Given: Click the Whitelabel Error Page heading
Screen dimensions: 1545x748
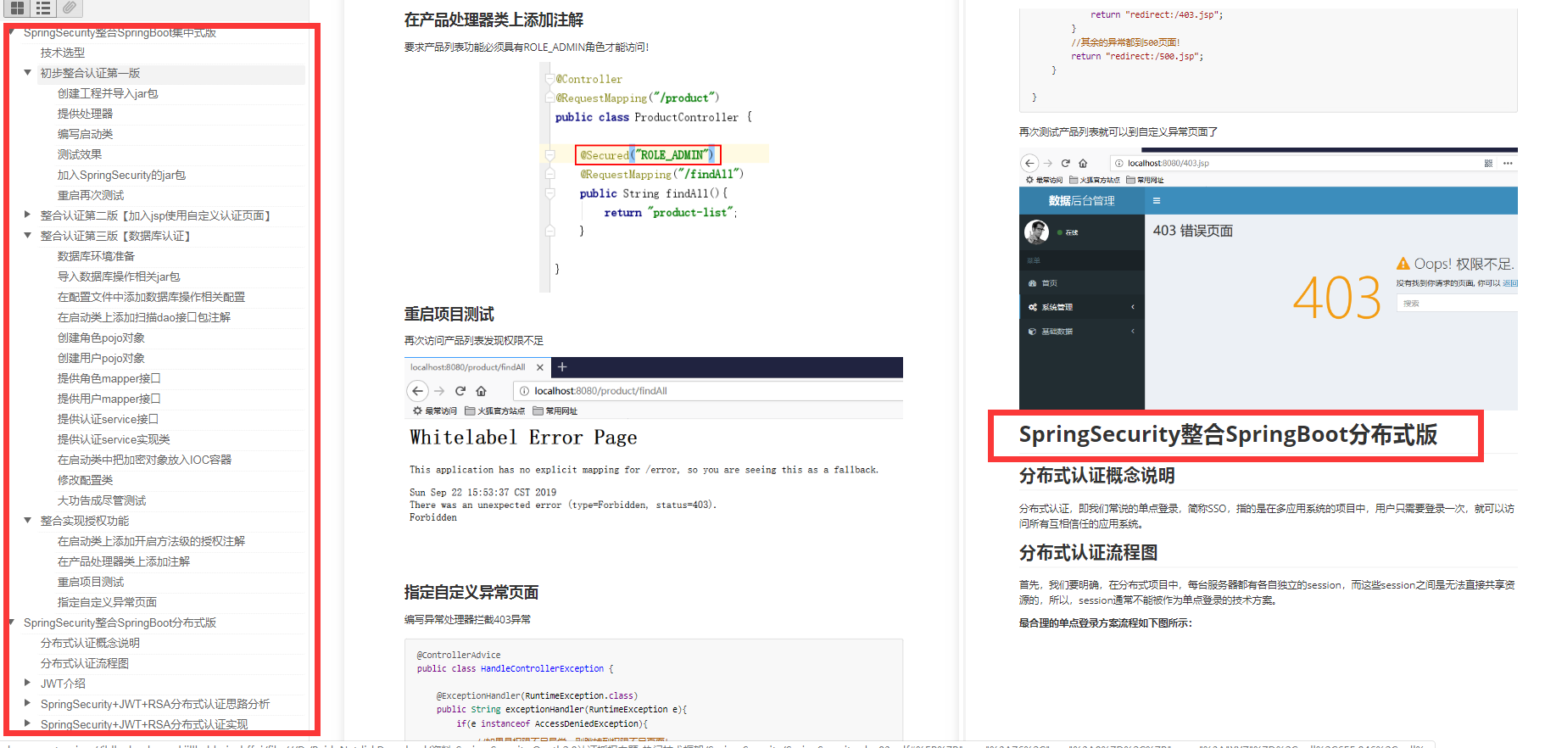Looking at the screenshot, I should 523,438.
